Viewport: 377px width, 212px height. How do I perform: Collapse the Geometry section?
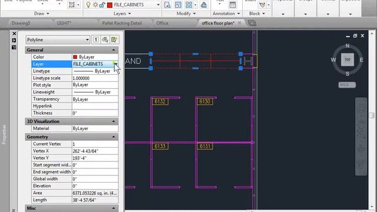pos(114,137)
